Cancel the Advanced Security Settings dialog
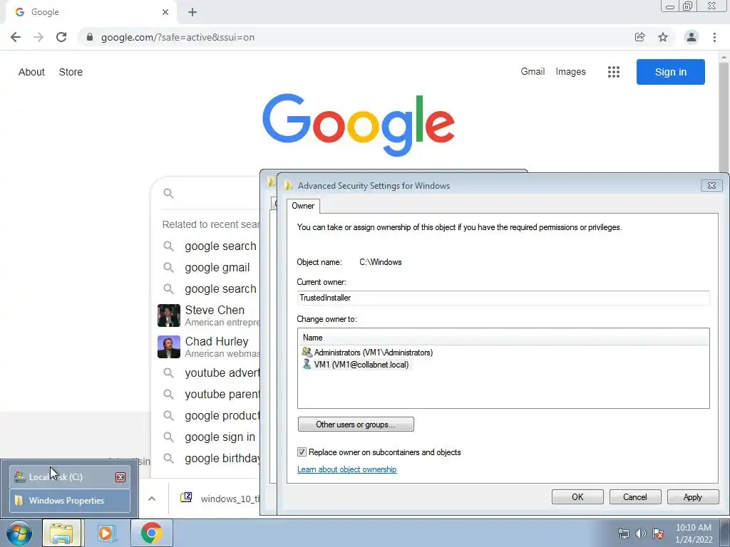Screen dimensions: 730x547 pos(635,496)
